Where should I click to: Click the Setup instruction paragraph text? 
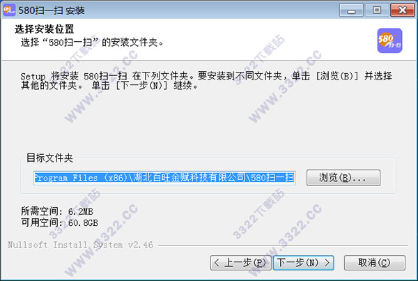click(x=206, y=81)
